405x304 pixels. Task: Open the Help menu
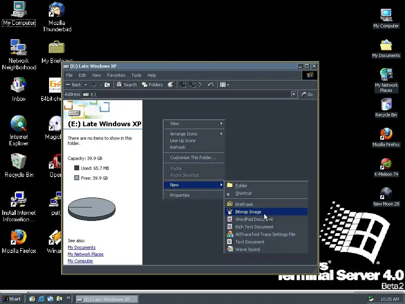pos(151,75)
